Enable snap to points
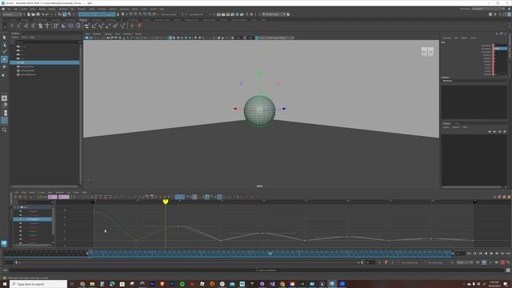 (141, 14)
